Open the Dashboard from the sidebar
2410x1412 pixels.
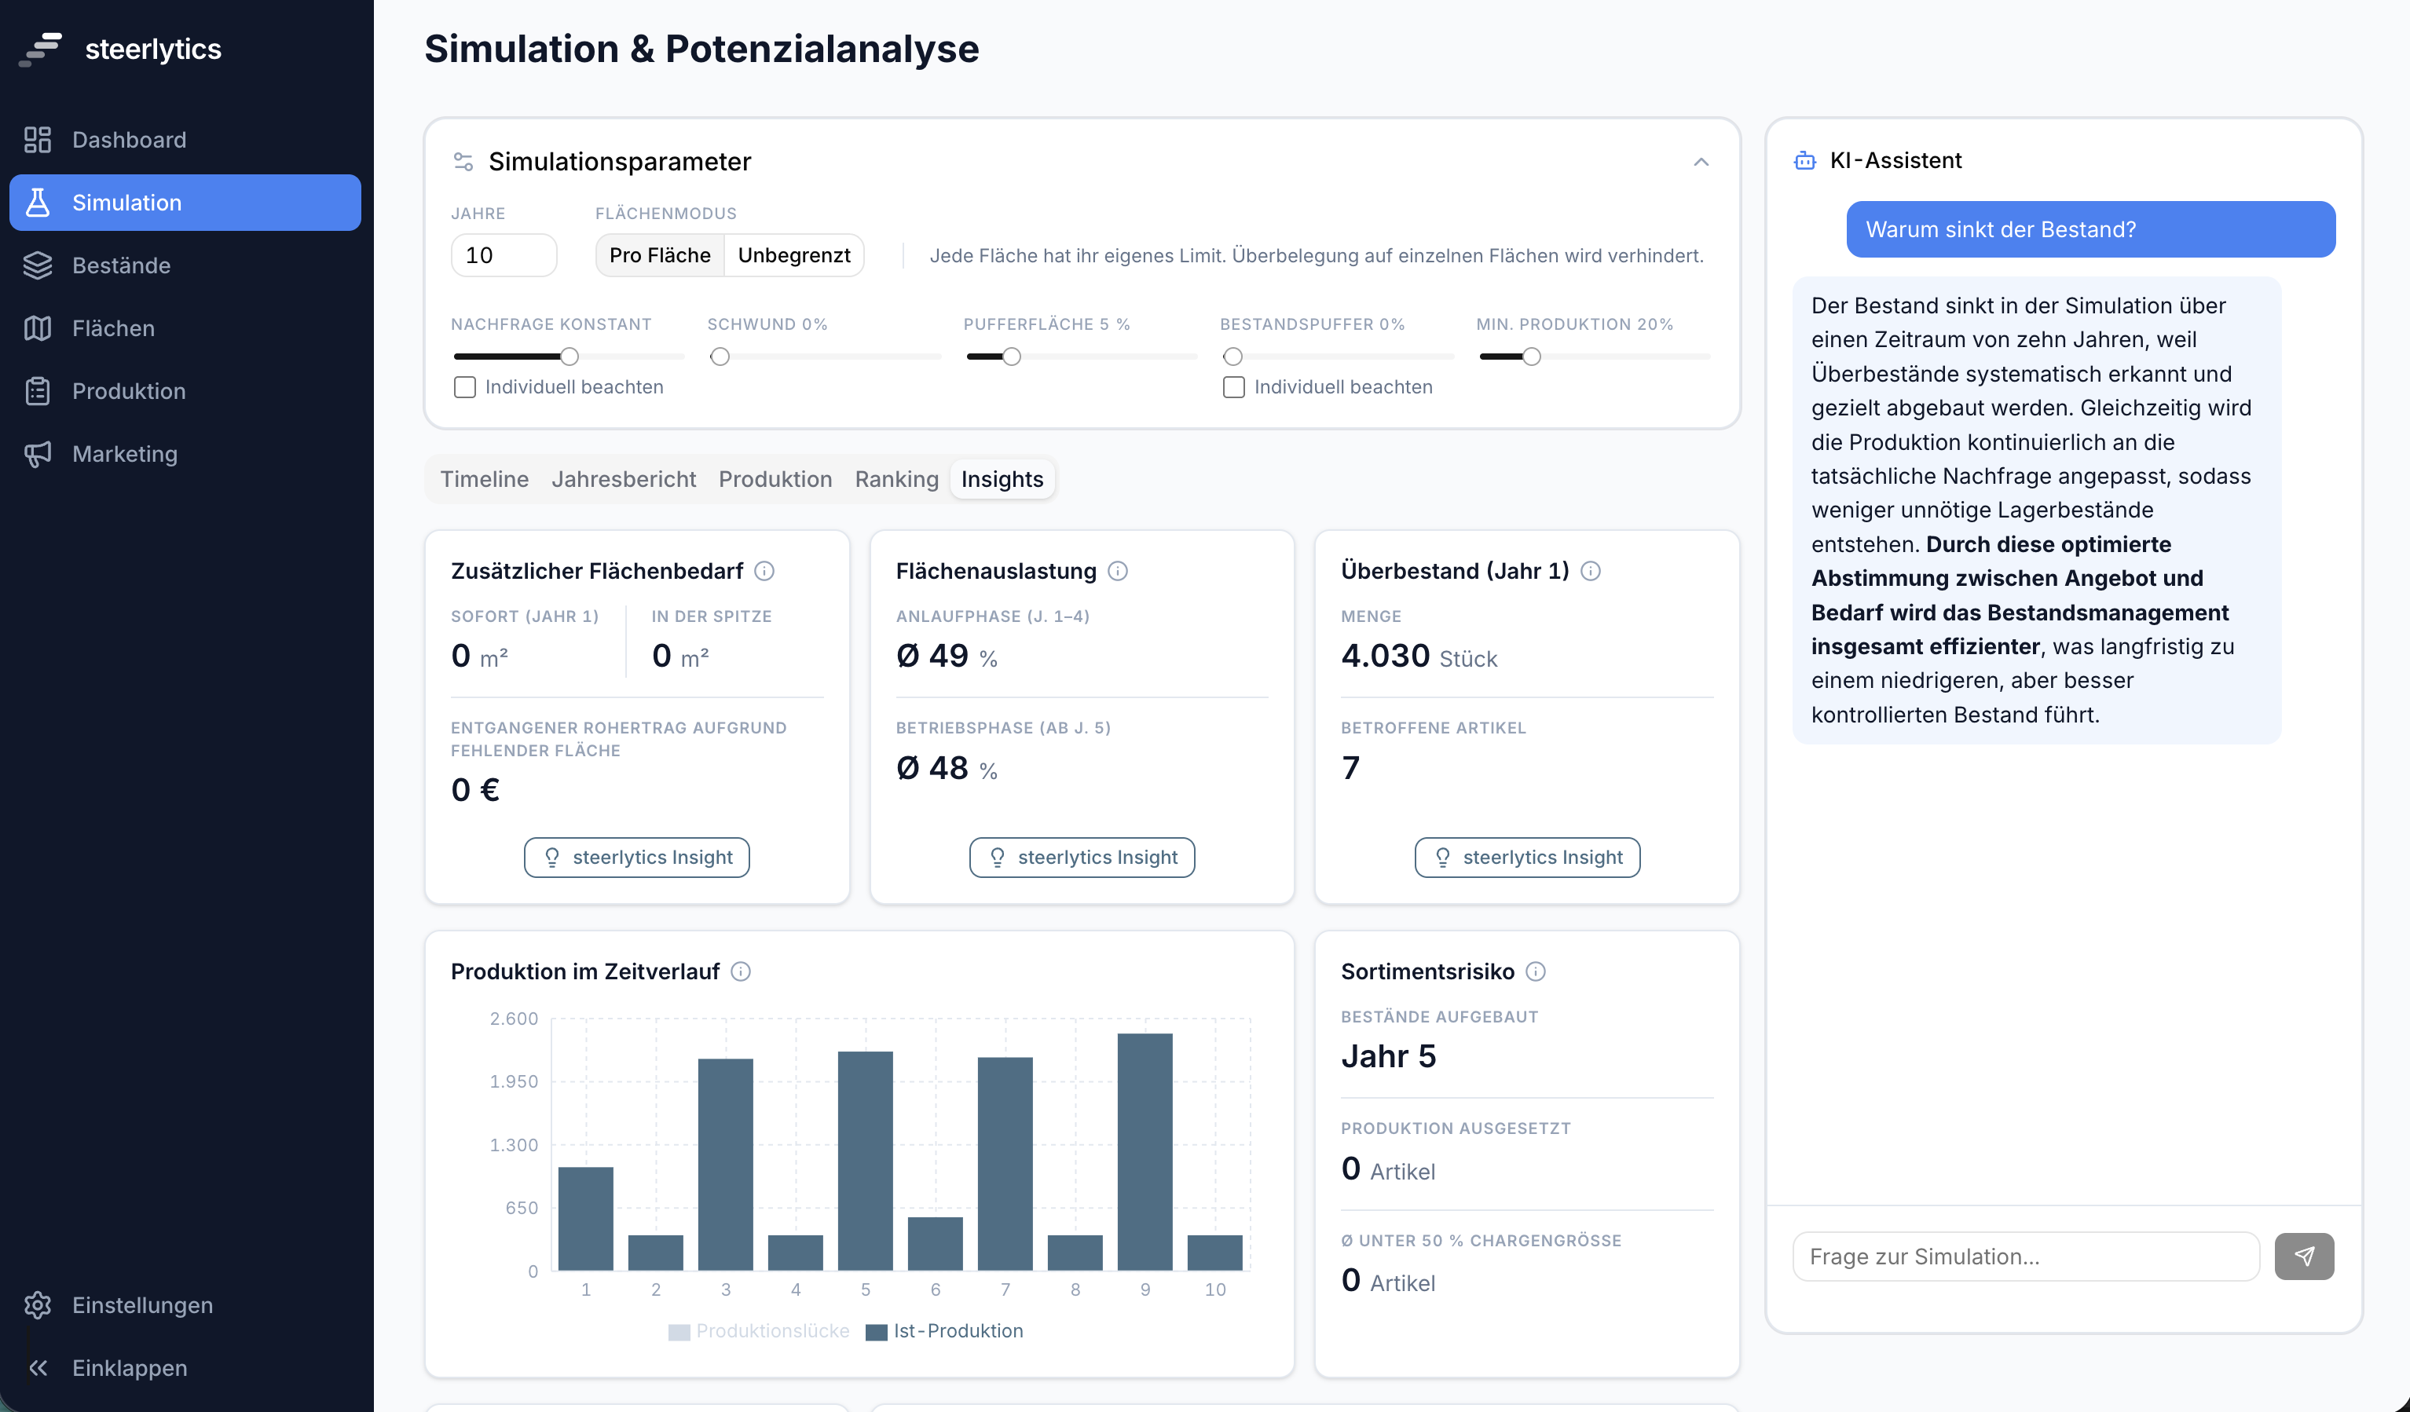tap(129, 140)
